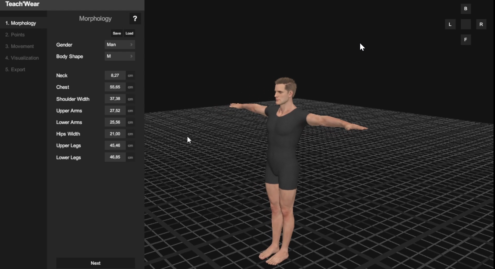Open the Morphology help question mark

(x=135, y=19)
